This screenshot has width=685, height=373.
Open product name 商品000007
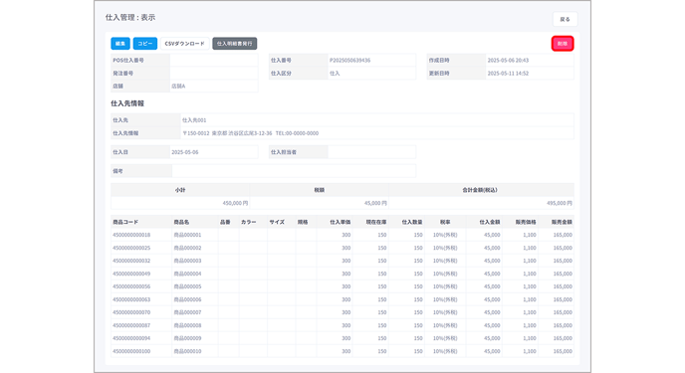[x=187, y=312]
